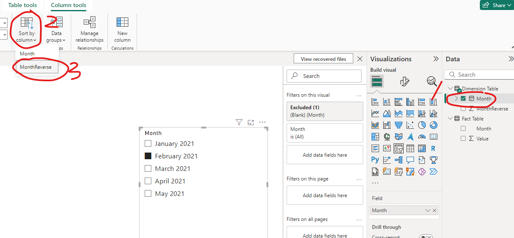
Task: Collapse the Visualizations pane
Action: (x=436, y=59)
